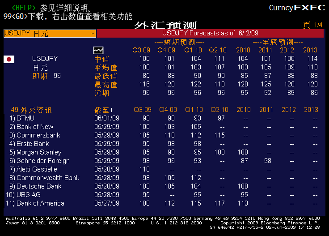Open the 1) BTMU forecast row

22,118
